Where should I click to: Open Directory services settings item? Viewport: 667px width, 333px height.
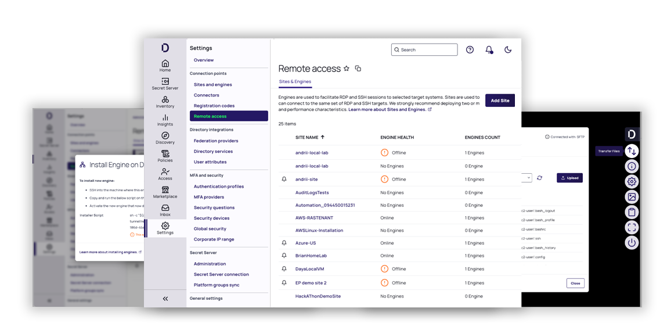click(214, 151)
